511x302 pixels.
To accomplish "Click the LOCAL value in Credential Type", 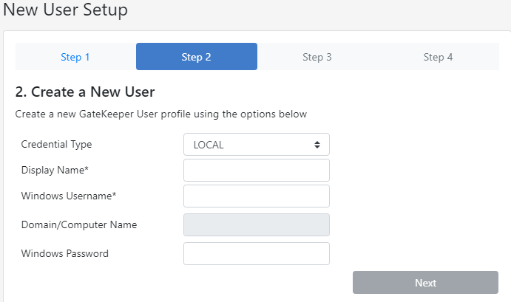I will click(209, 145).
